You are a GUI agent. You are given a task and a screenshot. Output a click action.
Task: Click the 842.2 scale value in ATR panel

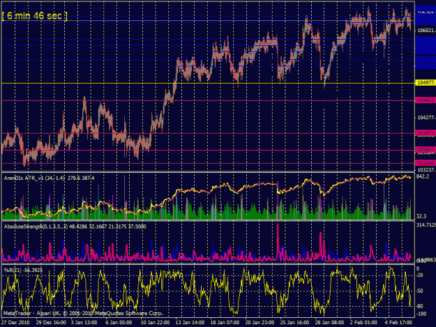(423, 176)
